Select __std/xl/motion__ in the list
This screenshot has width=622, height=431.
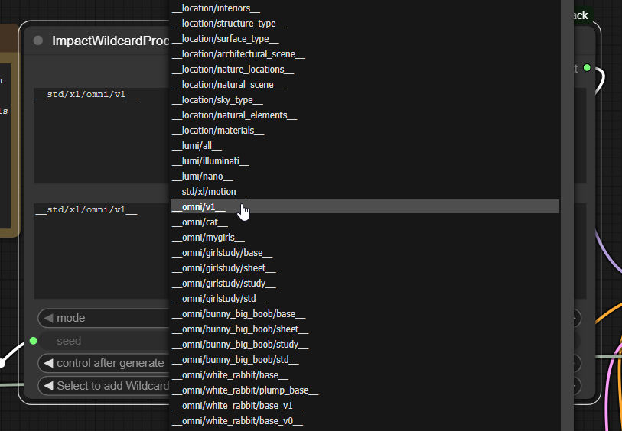pyautogui.click(x=365, y=192)
